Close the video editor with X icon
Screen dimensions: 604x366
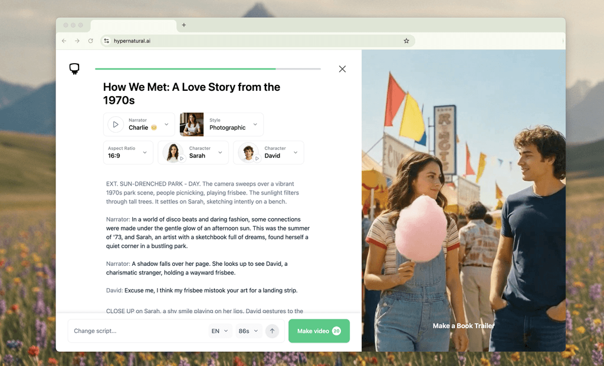click(342, 69)
